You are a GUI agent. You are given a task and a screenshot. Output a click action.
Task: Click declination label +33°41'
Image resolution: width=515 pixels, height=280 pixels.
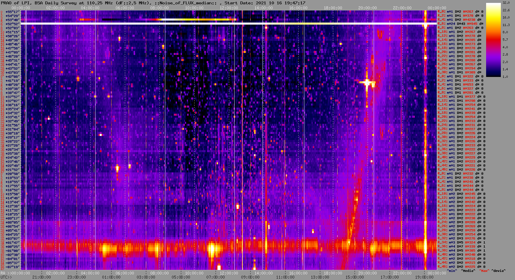12,117
